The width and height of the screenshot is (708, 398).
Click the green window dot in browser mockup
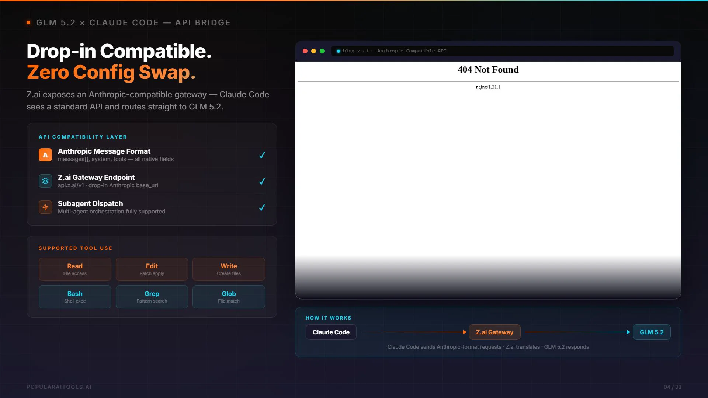tap(322, 51)
